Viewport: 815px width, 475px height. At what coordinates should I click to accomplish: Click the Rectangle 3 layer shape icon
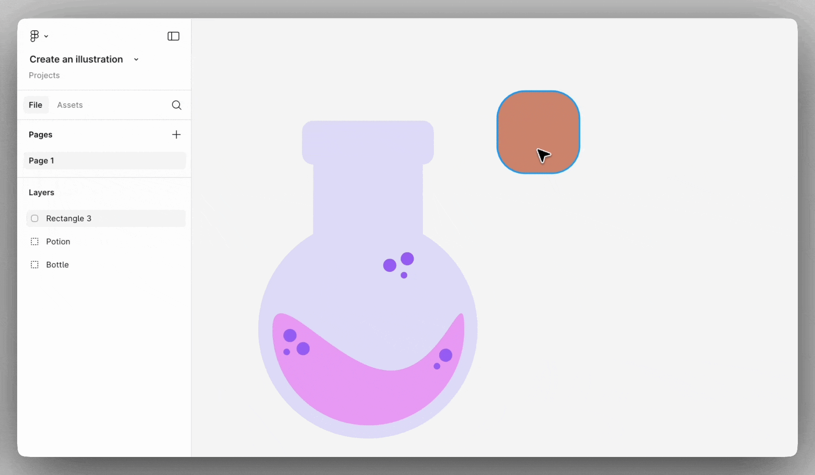coord(35,219)
